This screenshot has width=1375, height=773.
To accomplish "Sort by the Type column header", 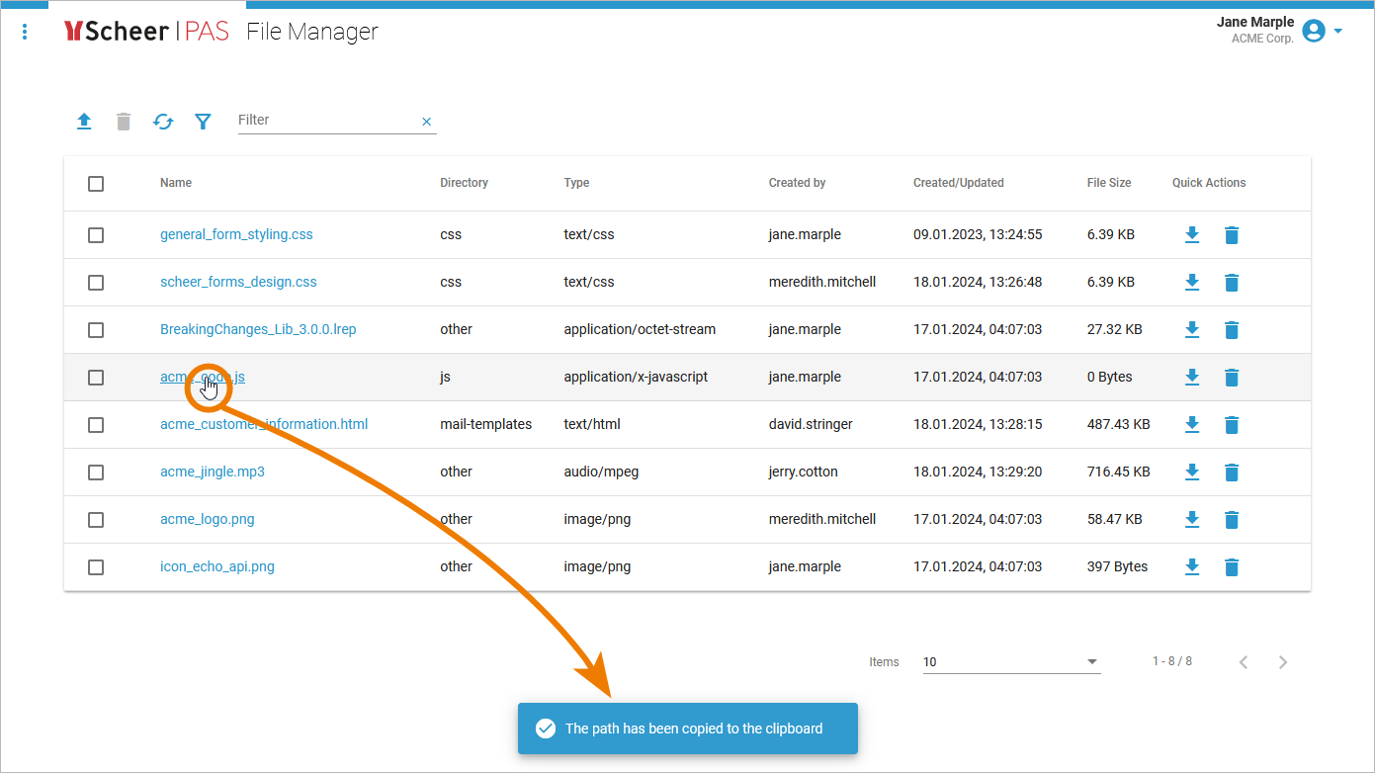I will pos(576,183).
